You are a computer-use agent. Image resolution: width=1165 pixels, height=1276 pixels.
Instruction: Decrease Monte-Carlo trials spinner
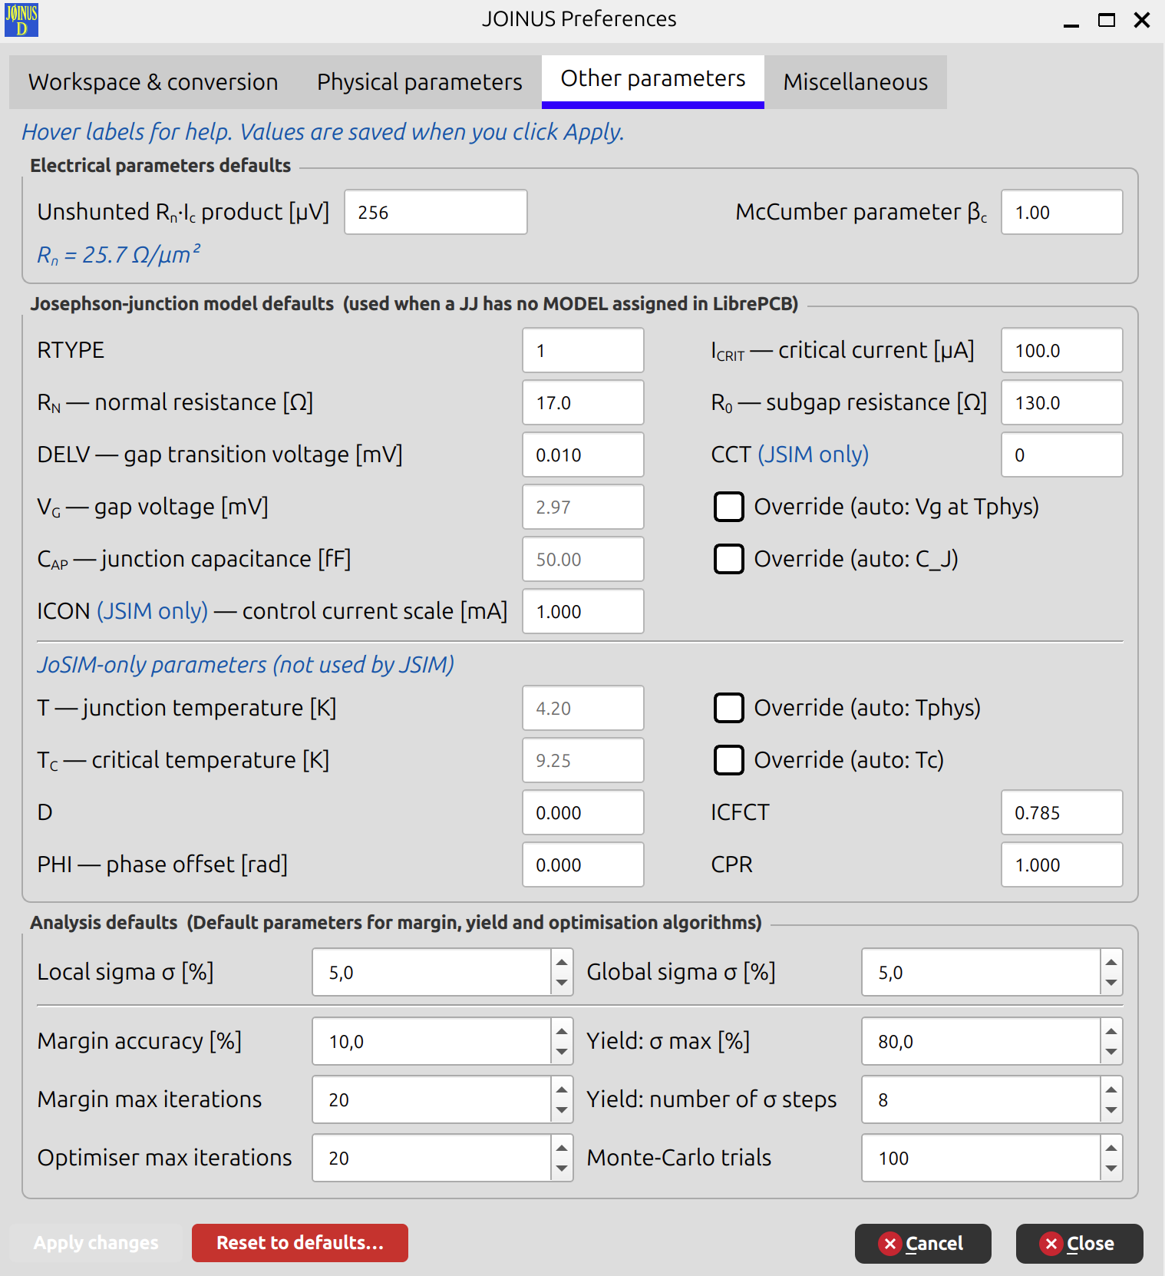point(1111,1169)
